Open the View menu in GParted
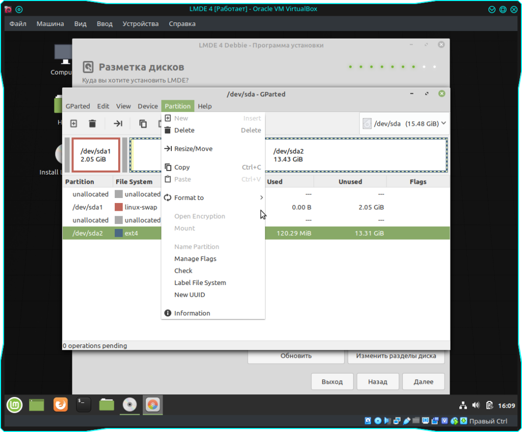The image size is (522, 432). pos(123,106)
